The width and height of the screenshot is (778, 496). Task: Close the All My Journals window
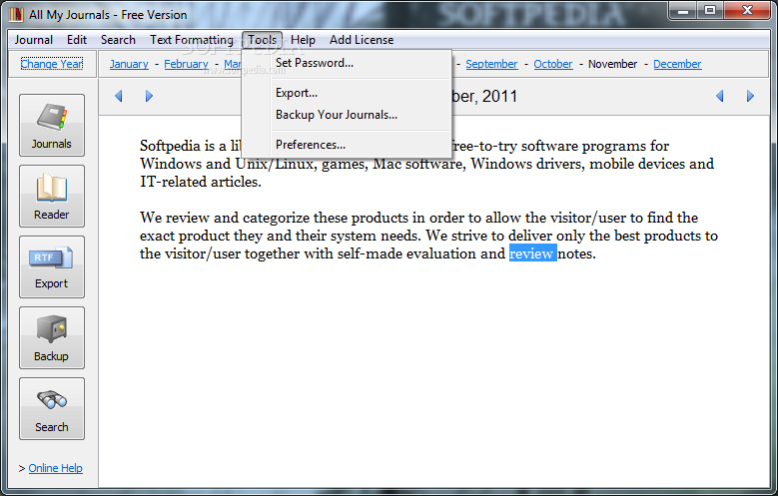pos(747,10)
